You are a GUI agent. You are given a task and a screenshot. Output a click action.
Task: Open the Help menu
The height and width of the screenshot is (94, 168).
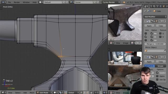pos(34,2)
